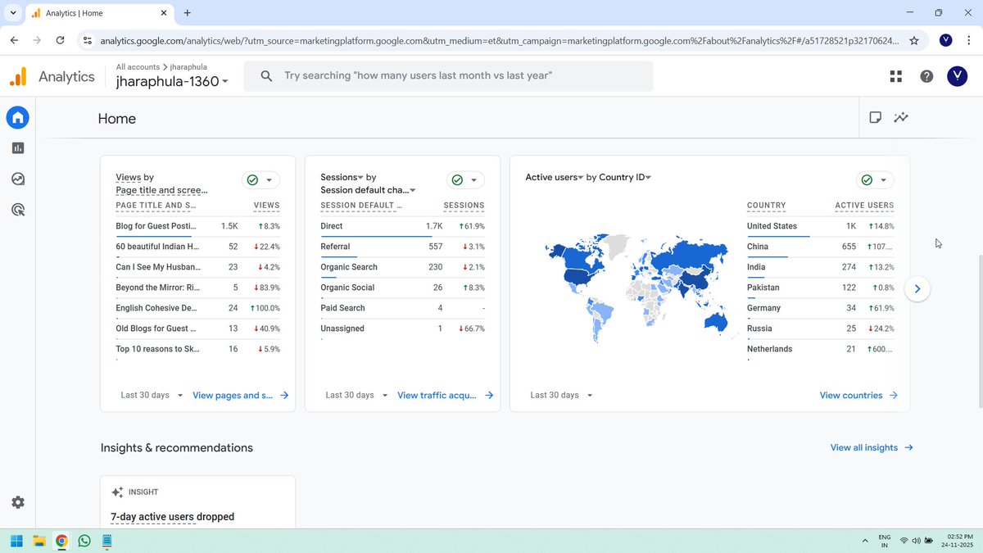Click the Netherlands country row

pyautogui.click(x=820, y=349)
